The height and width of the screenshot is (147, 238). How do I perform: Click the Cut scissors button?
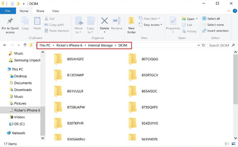(x=49, y=19)
